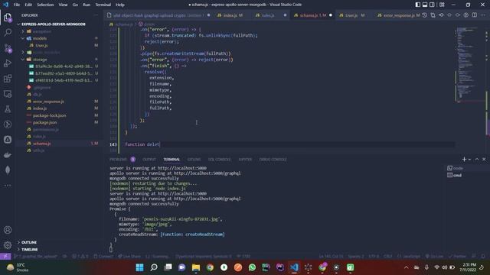Click the split editor right icon
Viewport: 490px width, 275px height.
pyautogui.click(x=475, y=15)
